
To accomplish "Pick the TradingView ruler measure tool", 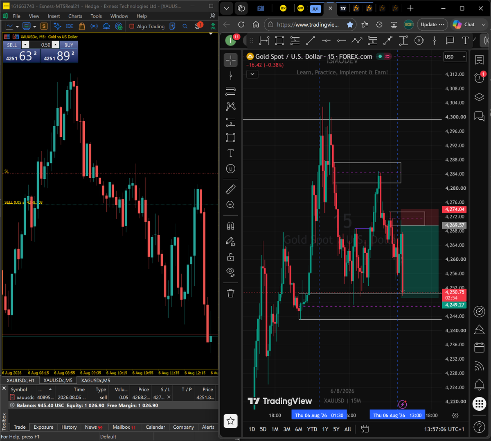I will click(x=231, y=189).
